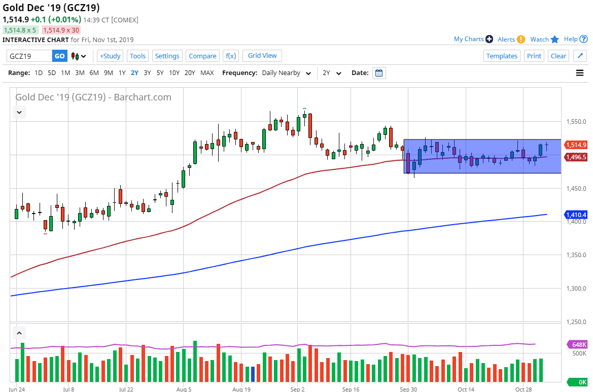Open the chart hamburger menu
Screen dimensions: 593x392
pyautogui.click(x=578, y=73)
